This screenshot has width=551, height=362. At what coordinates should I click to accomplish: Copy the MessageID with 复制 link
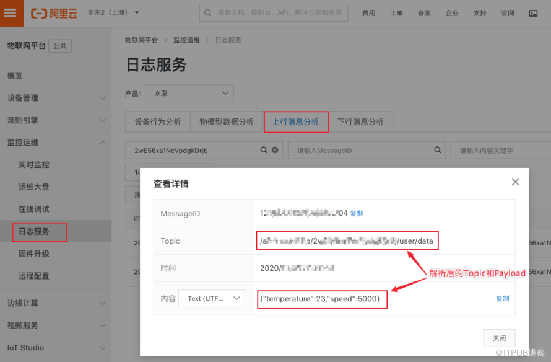357,213
